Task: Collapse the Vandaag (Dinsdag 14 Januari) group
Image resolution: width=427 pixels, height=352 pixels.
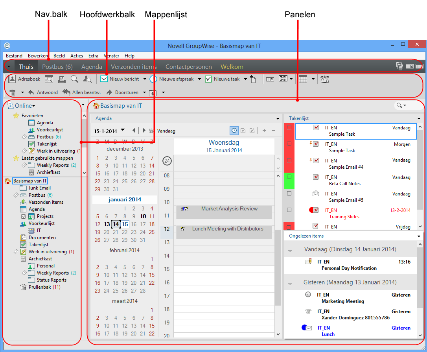Action: pos(290,251)
